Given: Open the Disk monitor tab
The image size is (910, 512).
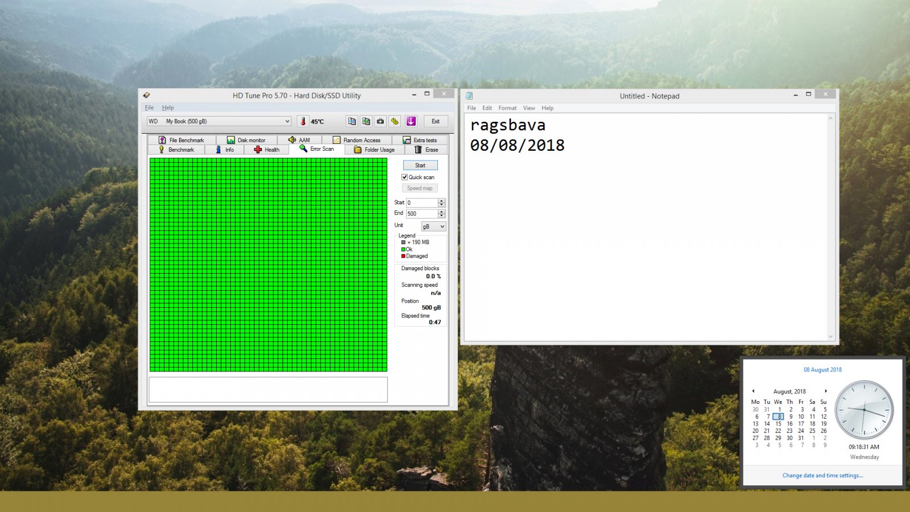Looking at the screenshot, I should (x=246, y=140).
